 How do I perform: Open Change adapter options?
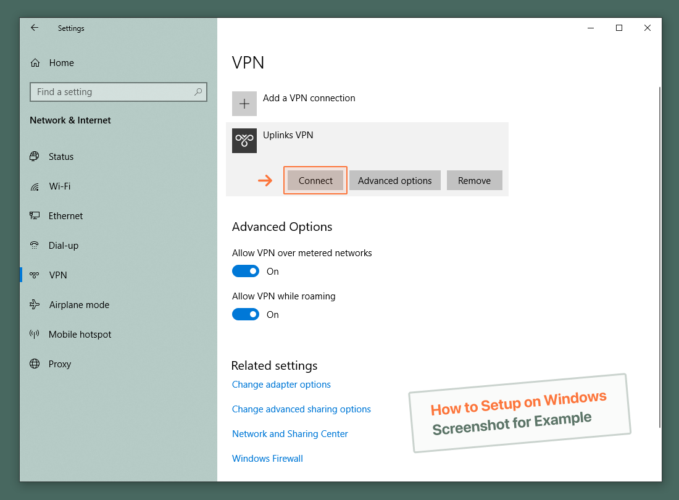pyautogui.click(x=281, y=384)
